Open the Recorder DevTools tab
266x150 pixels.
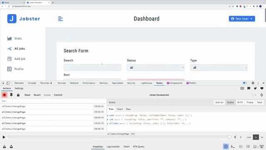[46, 83]
